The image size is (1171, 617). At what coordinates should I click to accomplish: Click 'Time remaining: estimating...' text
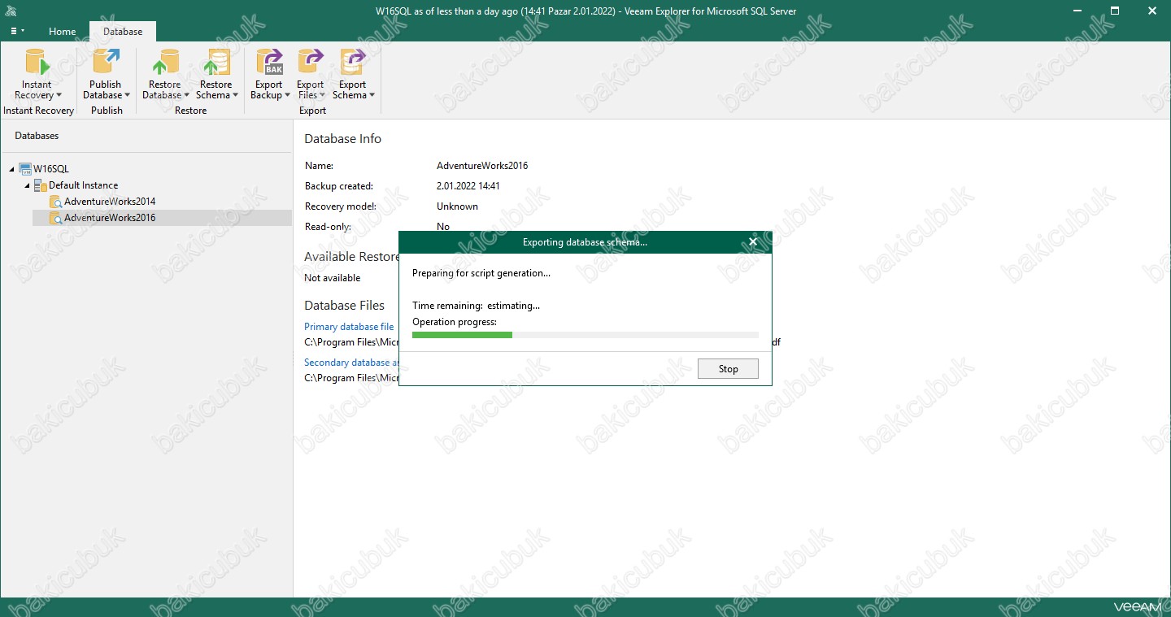476,306
